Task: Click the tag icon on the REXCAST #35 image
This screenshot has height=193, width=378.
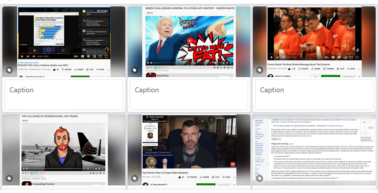Action: coord(9,70)
